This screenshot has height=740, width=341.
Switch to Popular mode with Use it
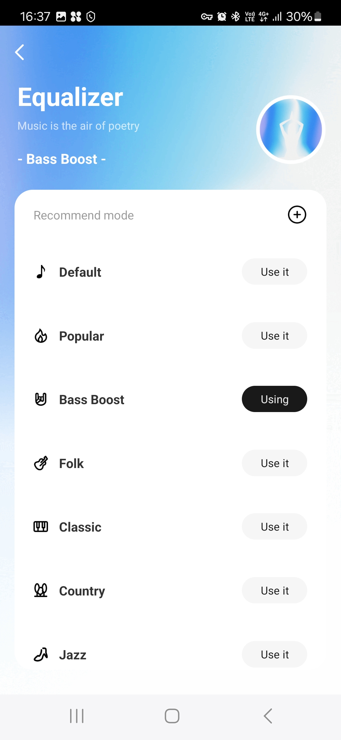click(x=274, y=336)
